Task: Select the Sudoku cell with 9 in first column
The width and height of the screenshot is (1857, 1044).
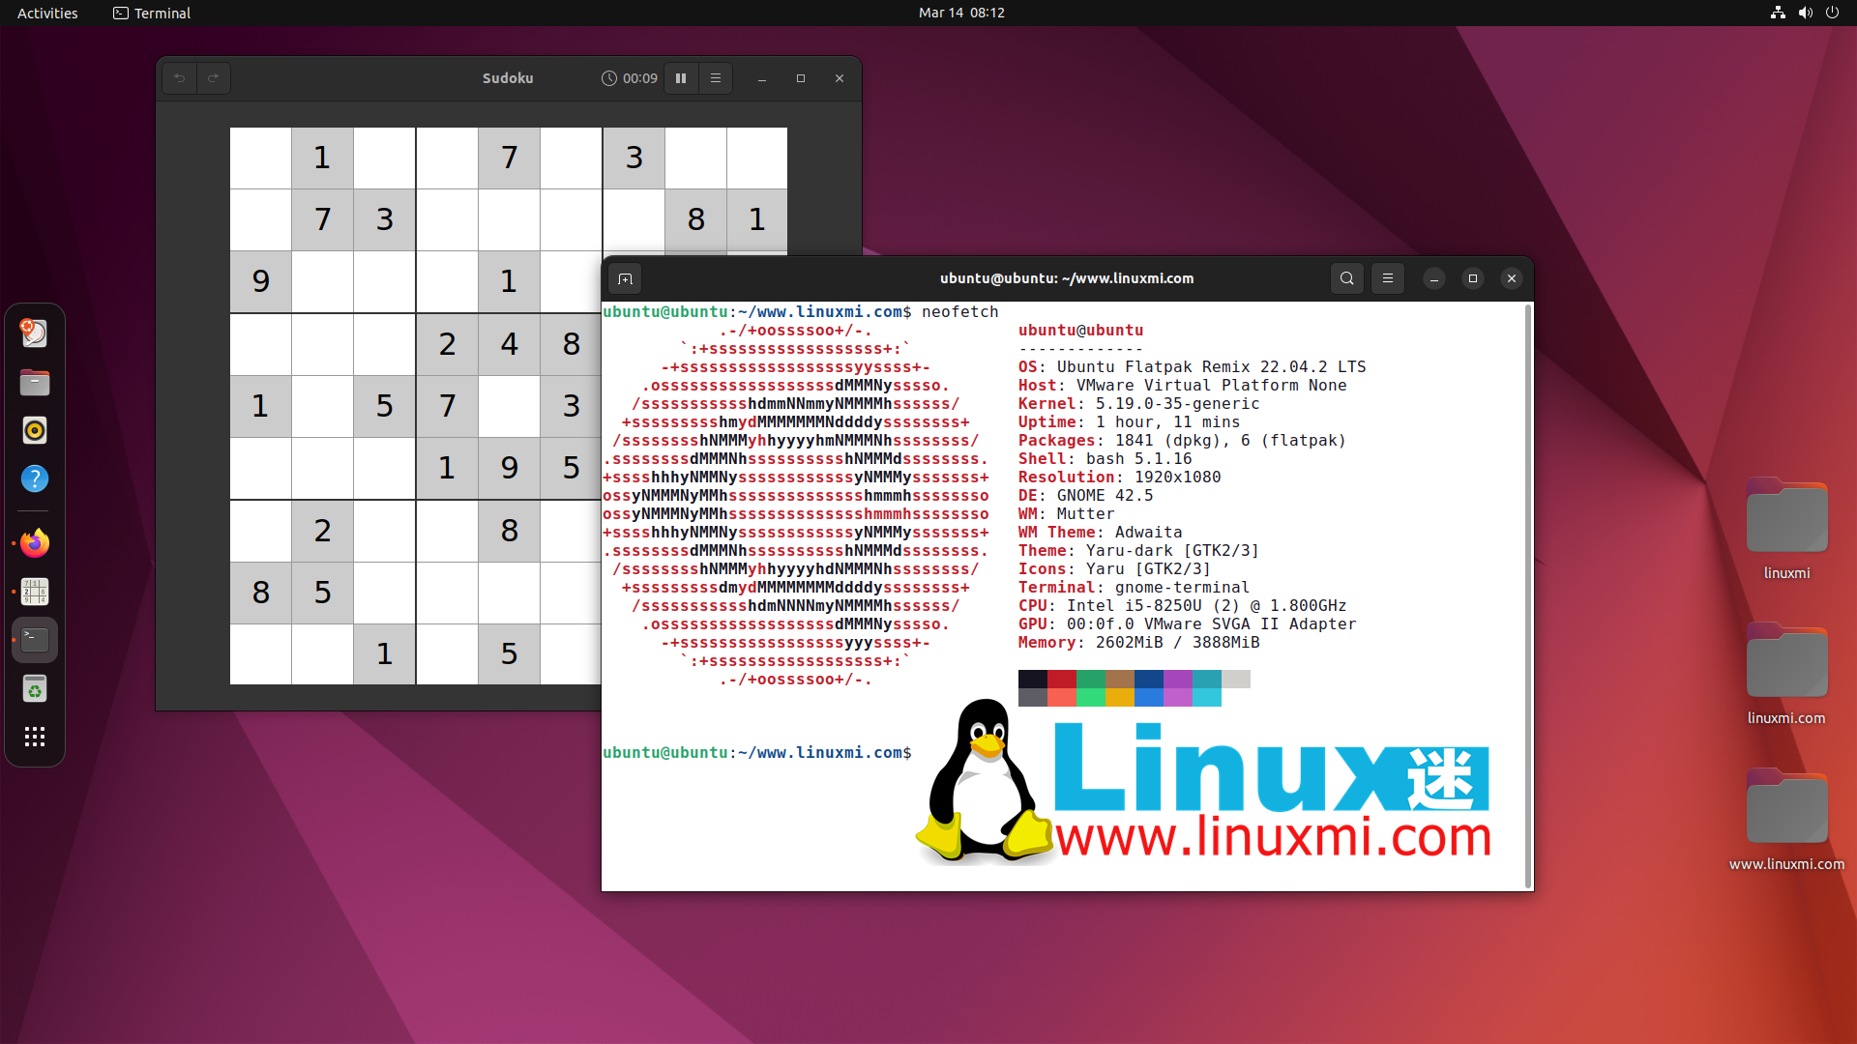Action: [260, 281]
